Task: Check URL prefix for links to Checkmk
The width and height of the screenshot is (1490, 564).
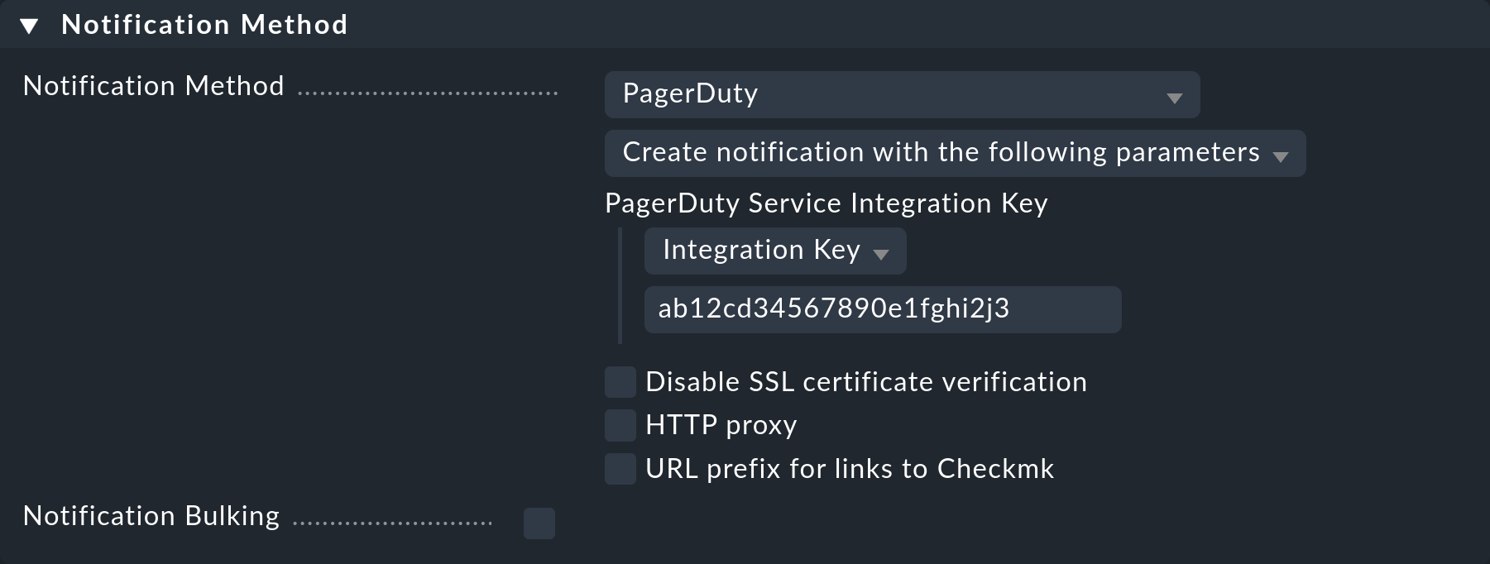Action: [x=620, y=469]
